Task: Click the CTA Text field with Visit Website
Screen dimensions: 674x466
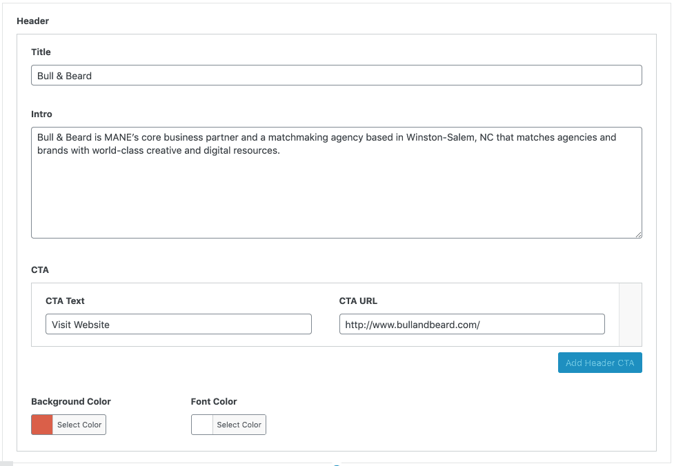Action: tap(179, 324)
